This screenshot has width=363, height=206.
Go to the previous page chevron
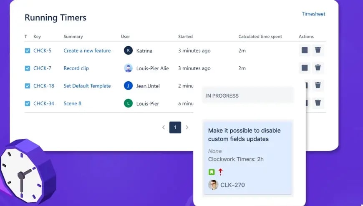(x=164, y=127)
